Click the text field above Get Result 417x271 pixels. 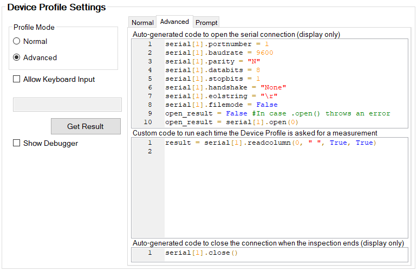tap(67, 105)
